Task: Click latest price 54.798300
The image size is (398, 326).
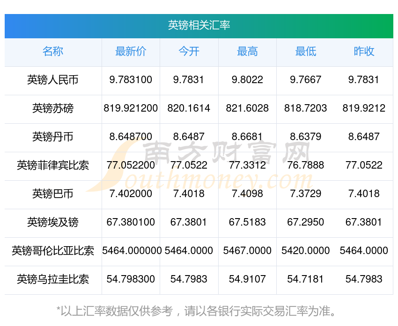Action: 131,279
